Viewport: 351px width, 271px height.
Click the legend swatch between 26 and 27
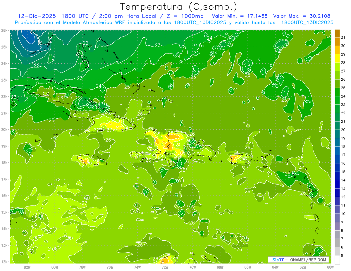pos(337,75)
